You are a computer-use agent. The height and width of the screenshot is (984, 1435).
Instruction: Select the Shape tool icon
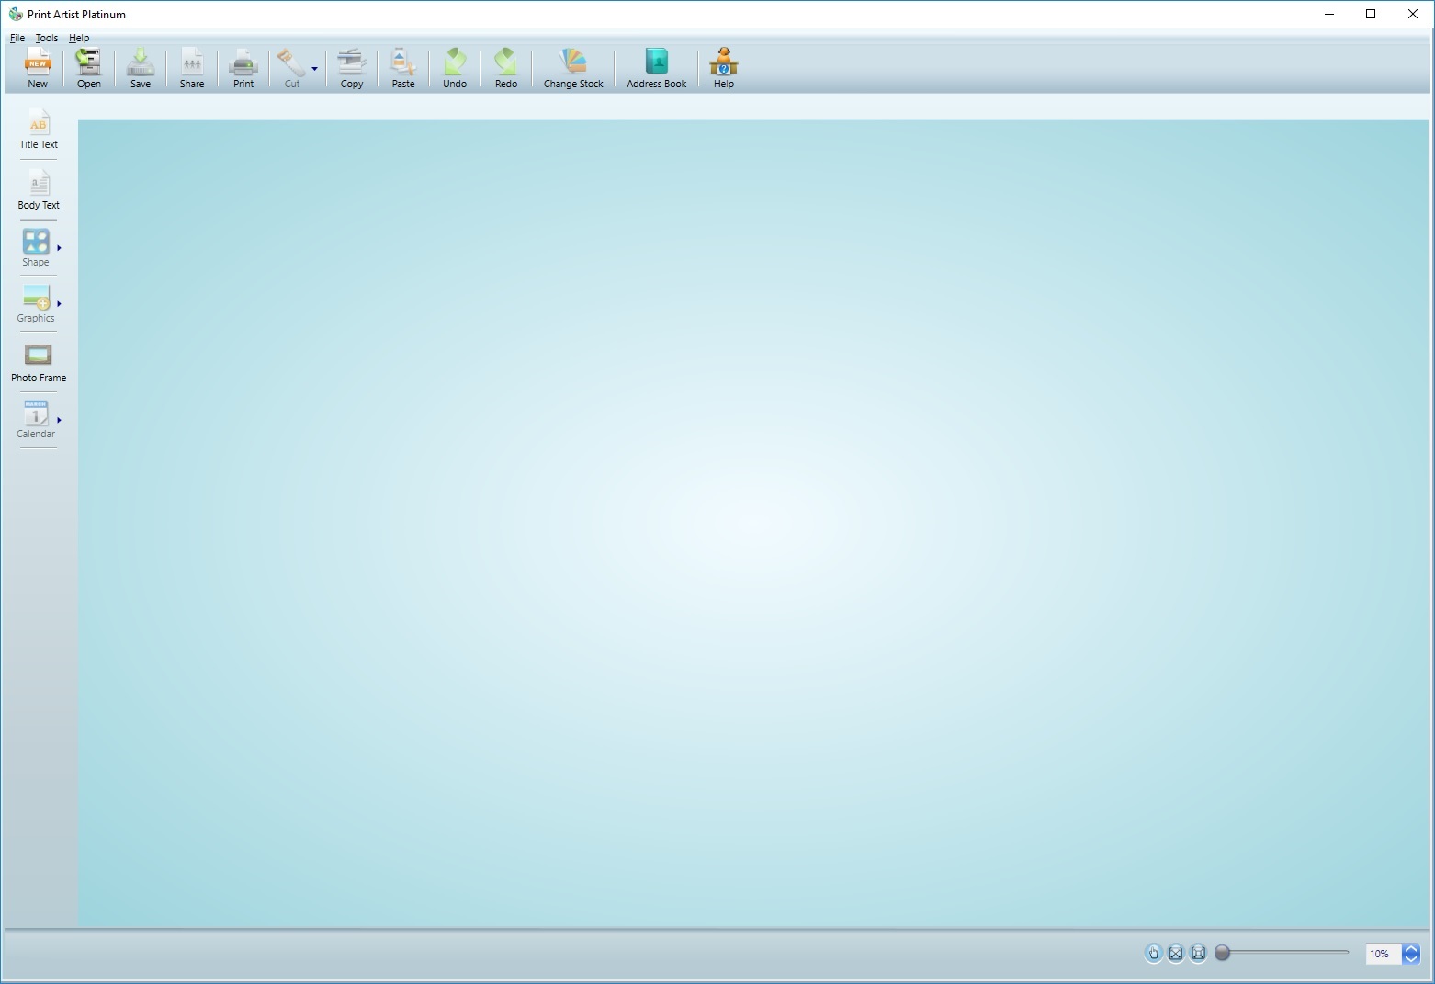pos(36,248)
